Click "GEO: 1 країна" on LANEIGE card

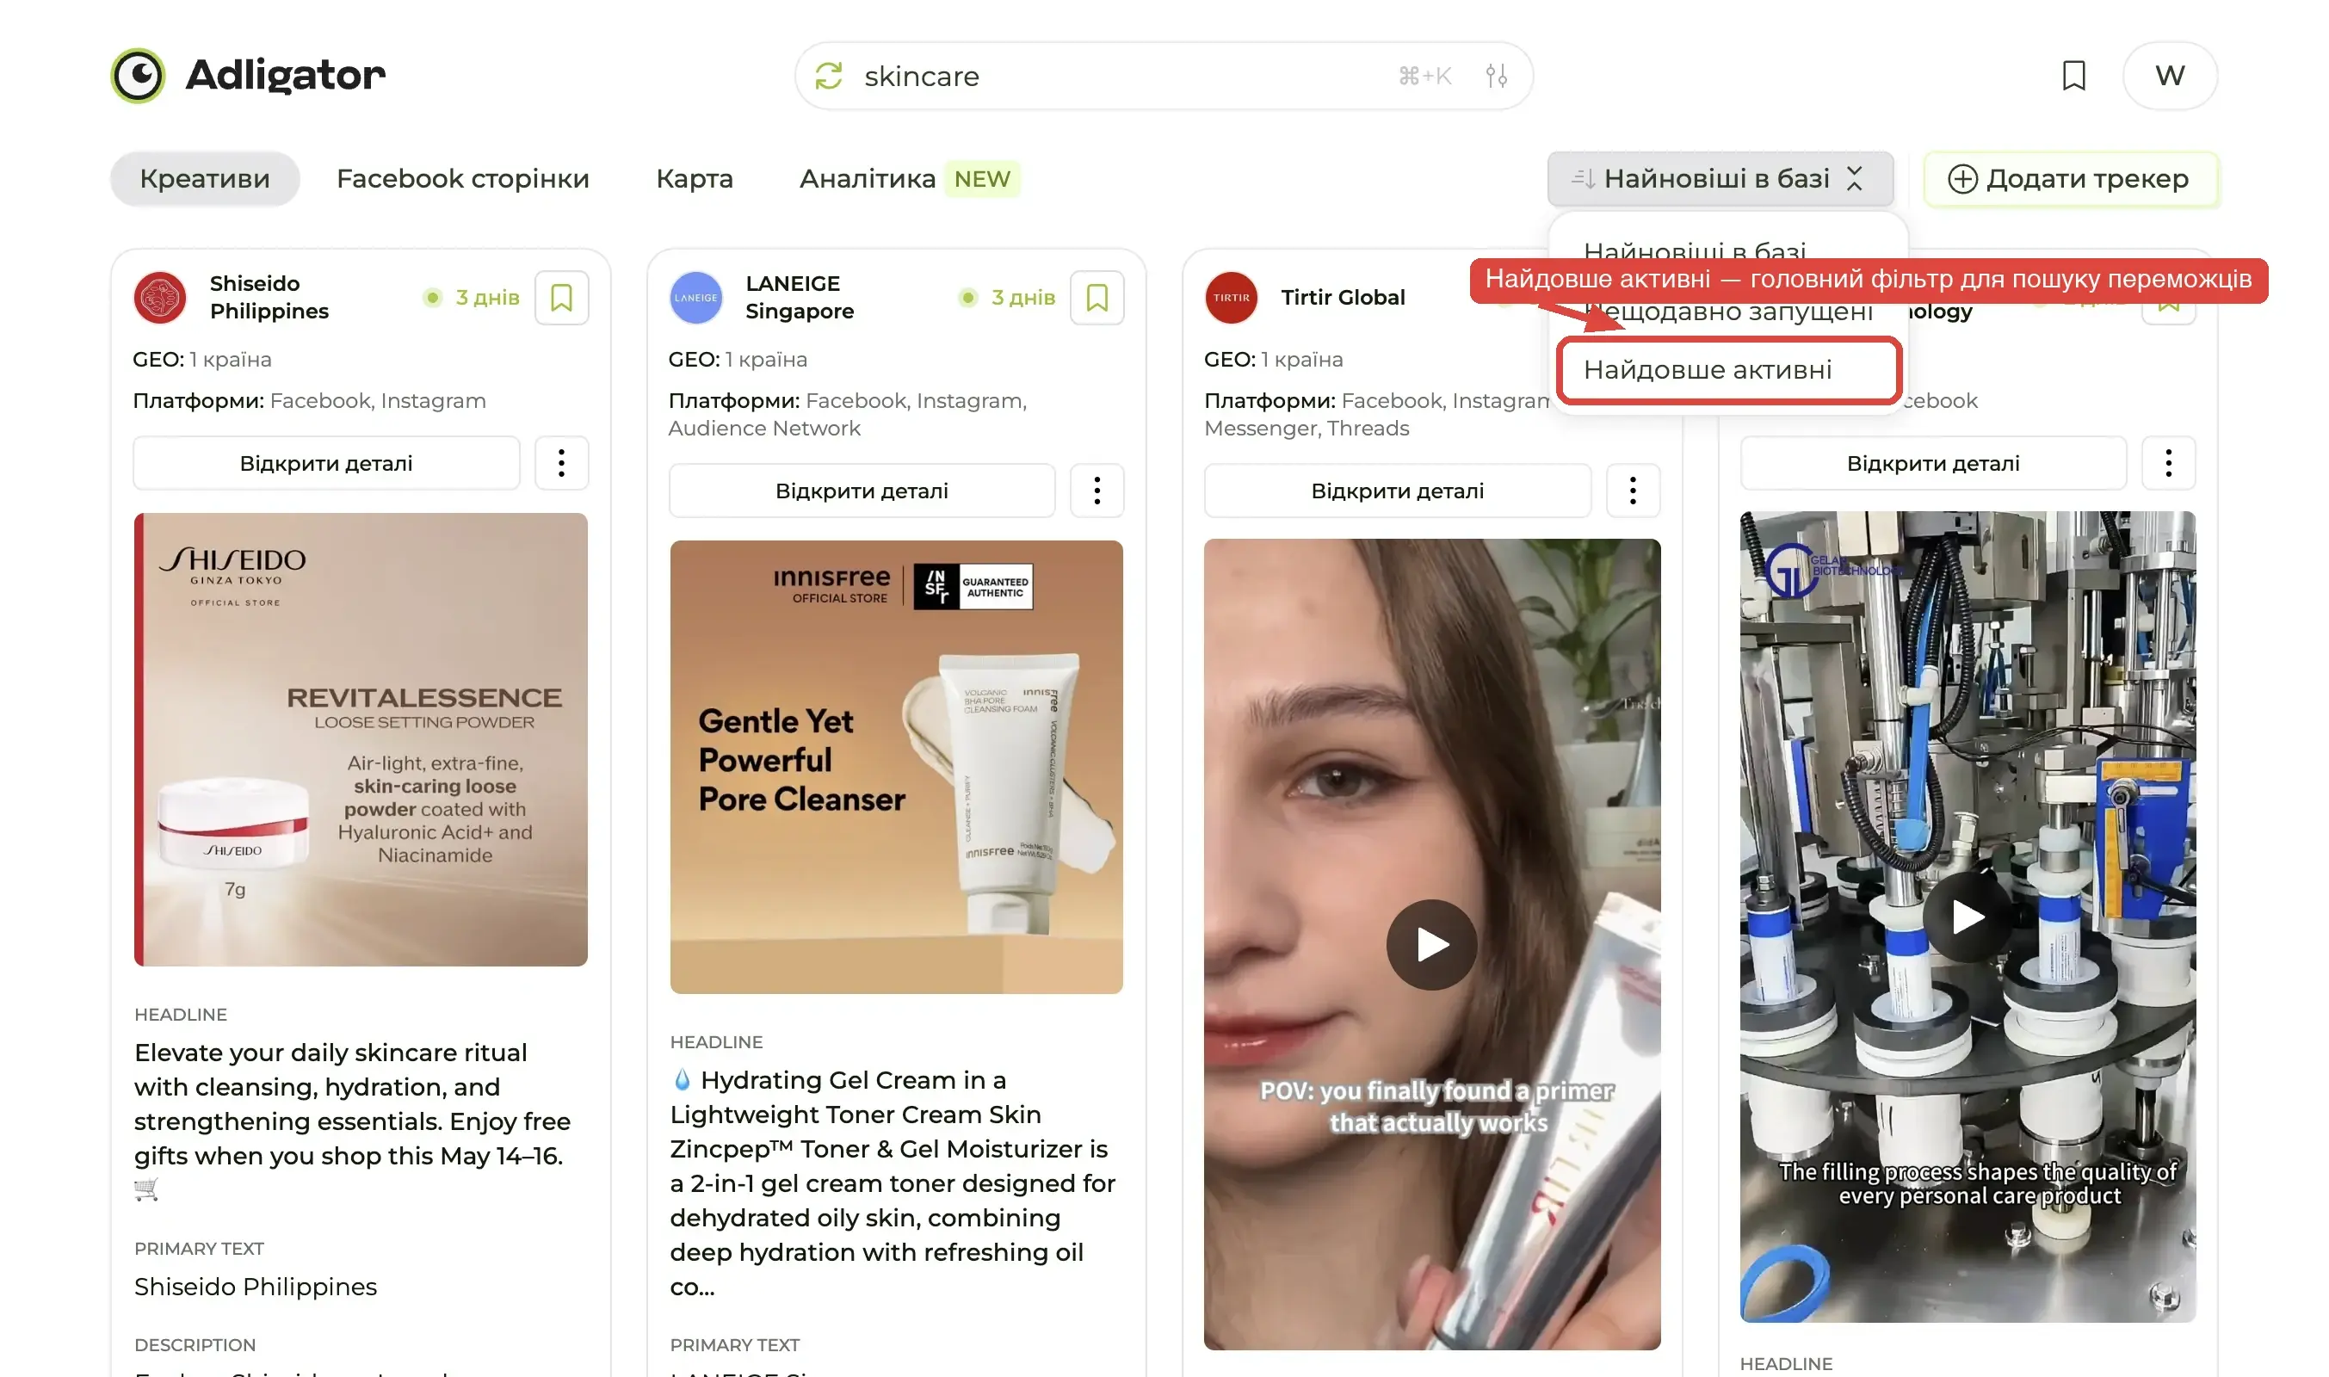click(738, 359)
